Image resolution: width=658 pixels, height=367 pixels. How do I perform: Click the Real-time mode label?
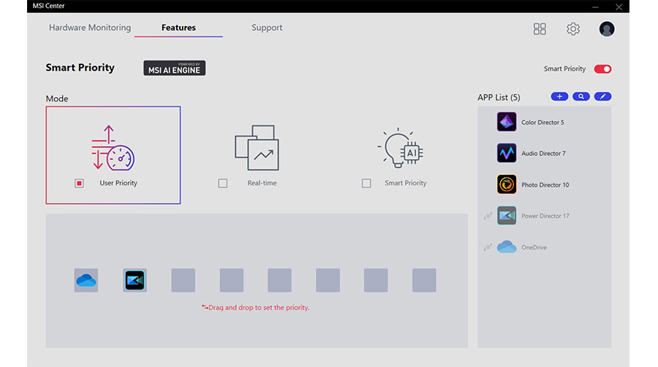262,183
